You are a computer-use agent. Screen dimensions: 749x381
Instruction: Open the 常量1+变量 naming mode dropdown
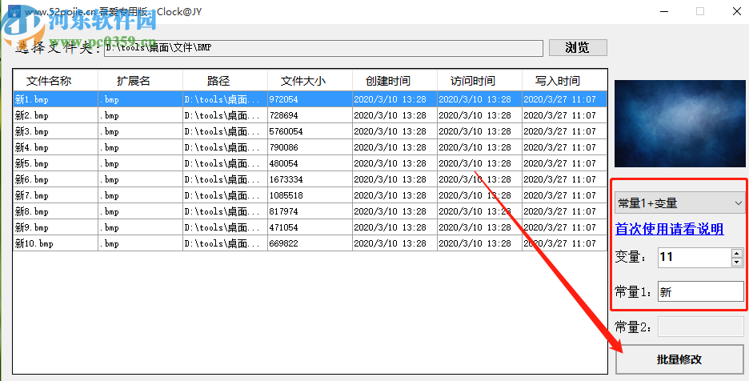point(679,203)
